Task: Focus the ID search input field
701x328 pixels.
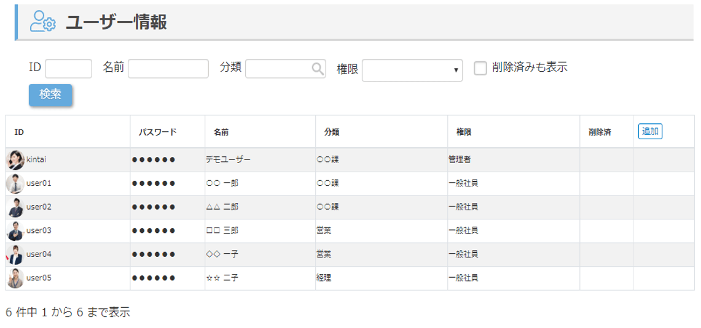Action: tap(68, 69)
